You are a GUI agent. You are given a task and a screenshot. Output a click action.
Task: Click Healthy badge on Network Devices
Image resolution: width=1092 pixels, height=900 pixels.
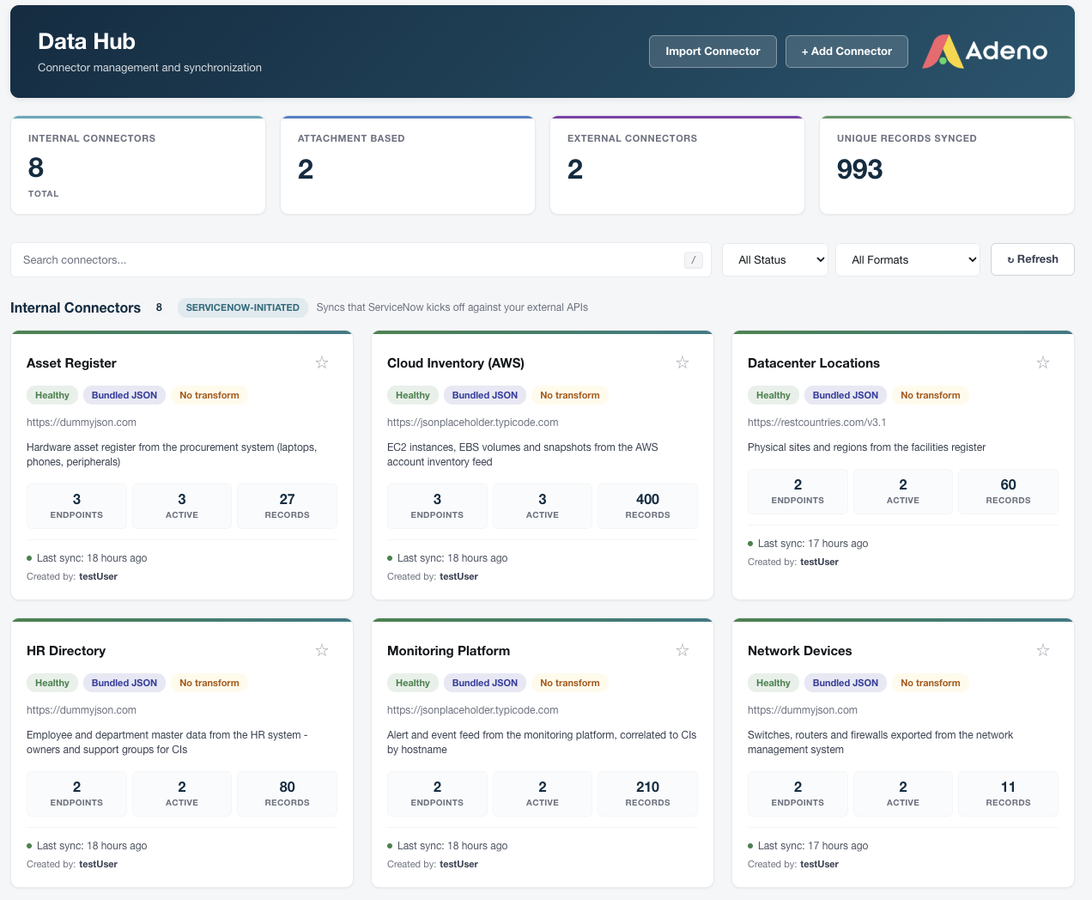(x=773, y=683)
